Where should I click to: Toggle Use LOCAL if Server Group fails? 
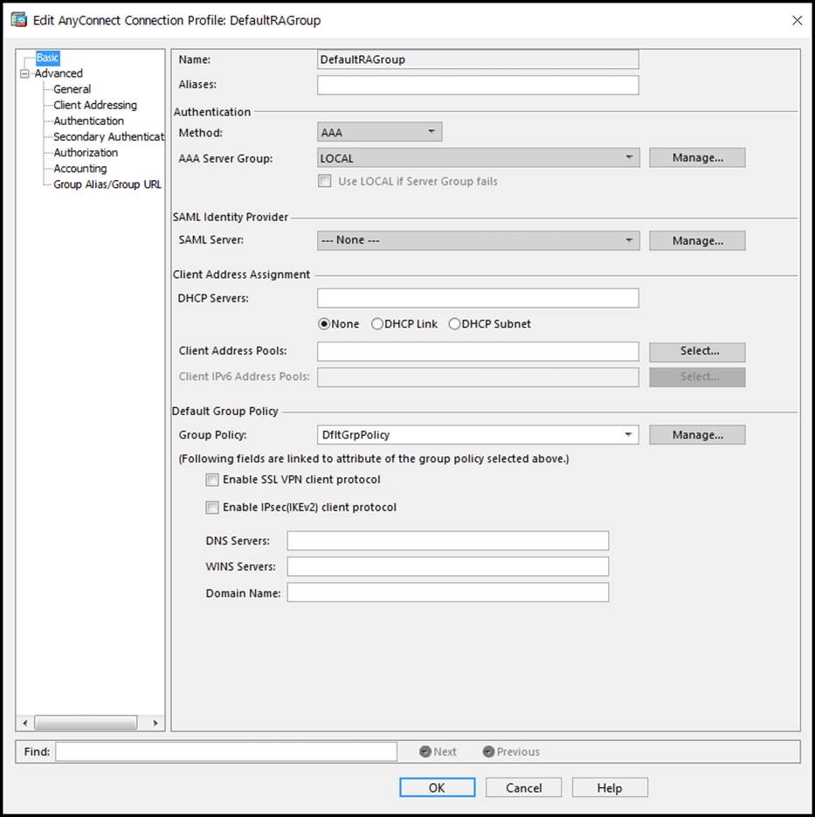(x=324, y=181)
